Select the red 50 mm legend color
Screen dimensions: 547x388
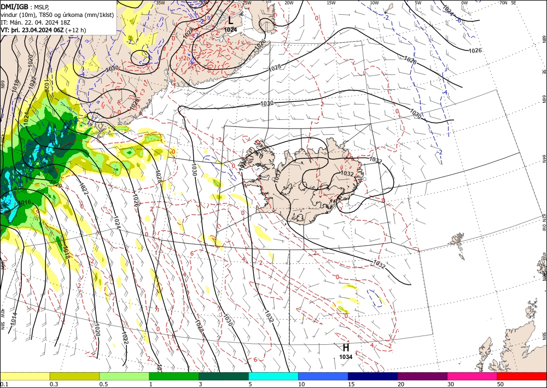click(522, 377)
